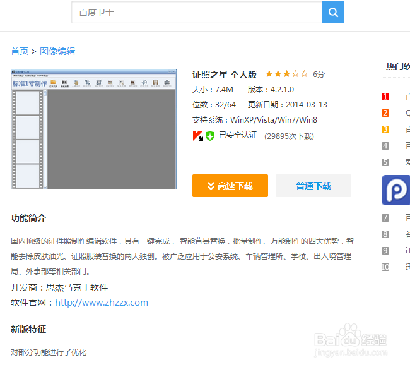Click the (29895次下载) count text

coord(289,136)
